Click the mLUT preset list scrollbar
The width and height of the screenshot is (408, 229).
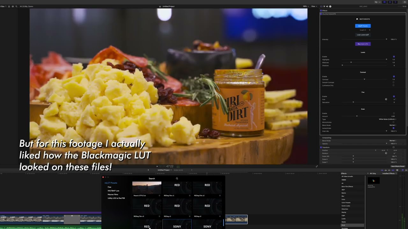coord(223,223)
